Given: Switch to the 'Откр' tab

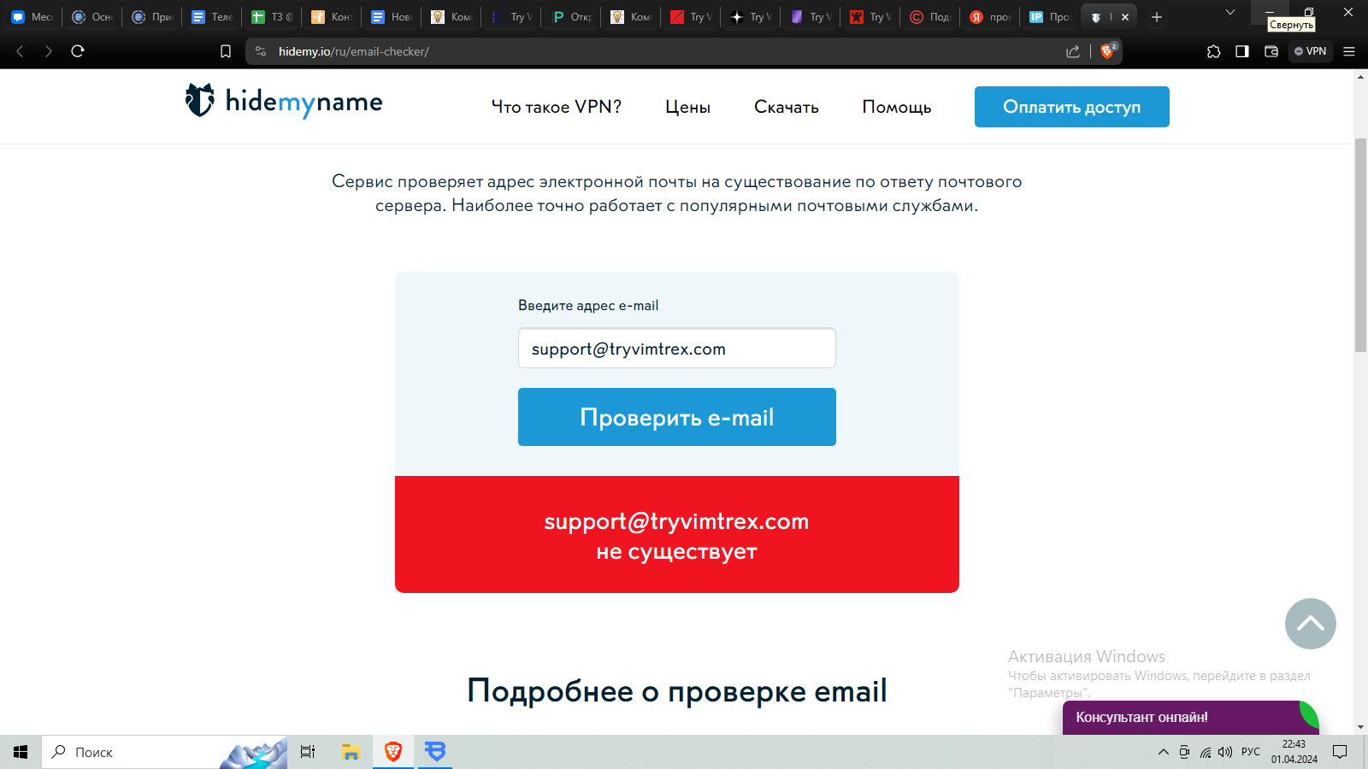Looking at the screenshot, I should tap(570, 17).
